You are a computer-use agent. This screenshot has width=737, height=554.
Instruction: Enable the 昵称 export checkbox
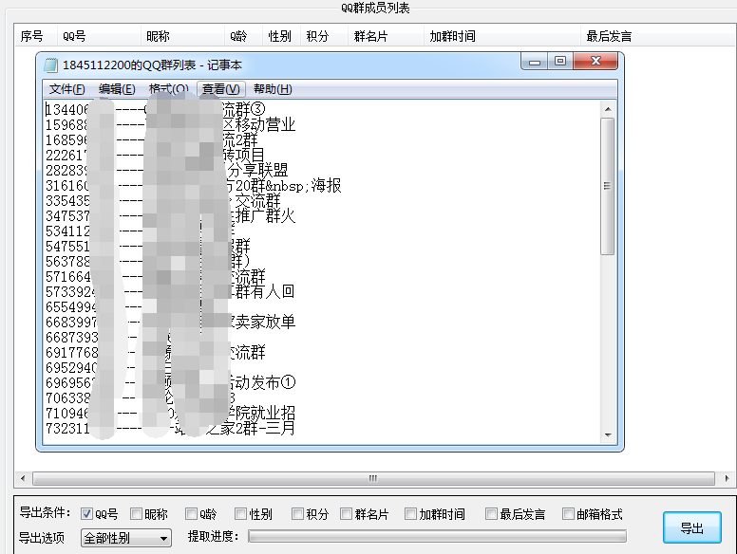point(136,514)
